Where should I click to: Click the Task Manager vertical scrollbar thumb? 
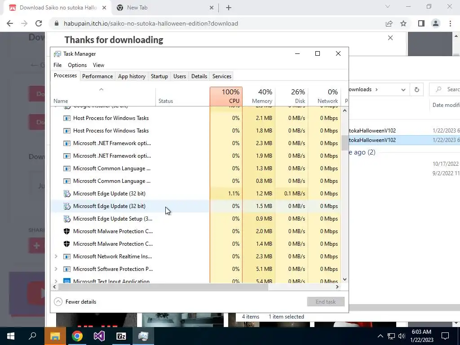(x=345, y=143)
